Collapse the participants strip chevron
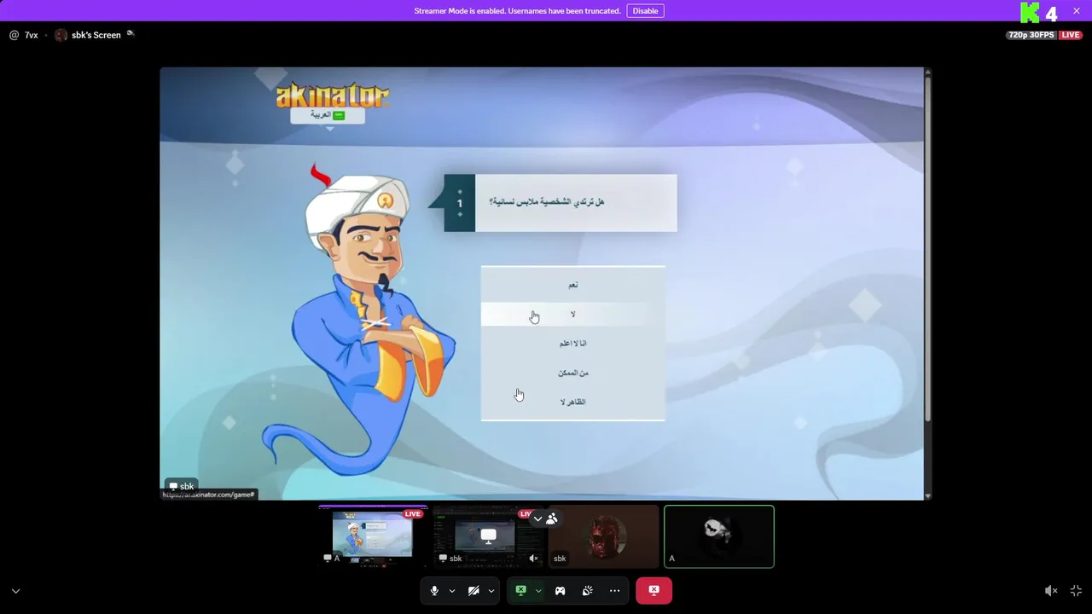This screenshot has height=614, width=1092. [537, 518]
